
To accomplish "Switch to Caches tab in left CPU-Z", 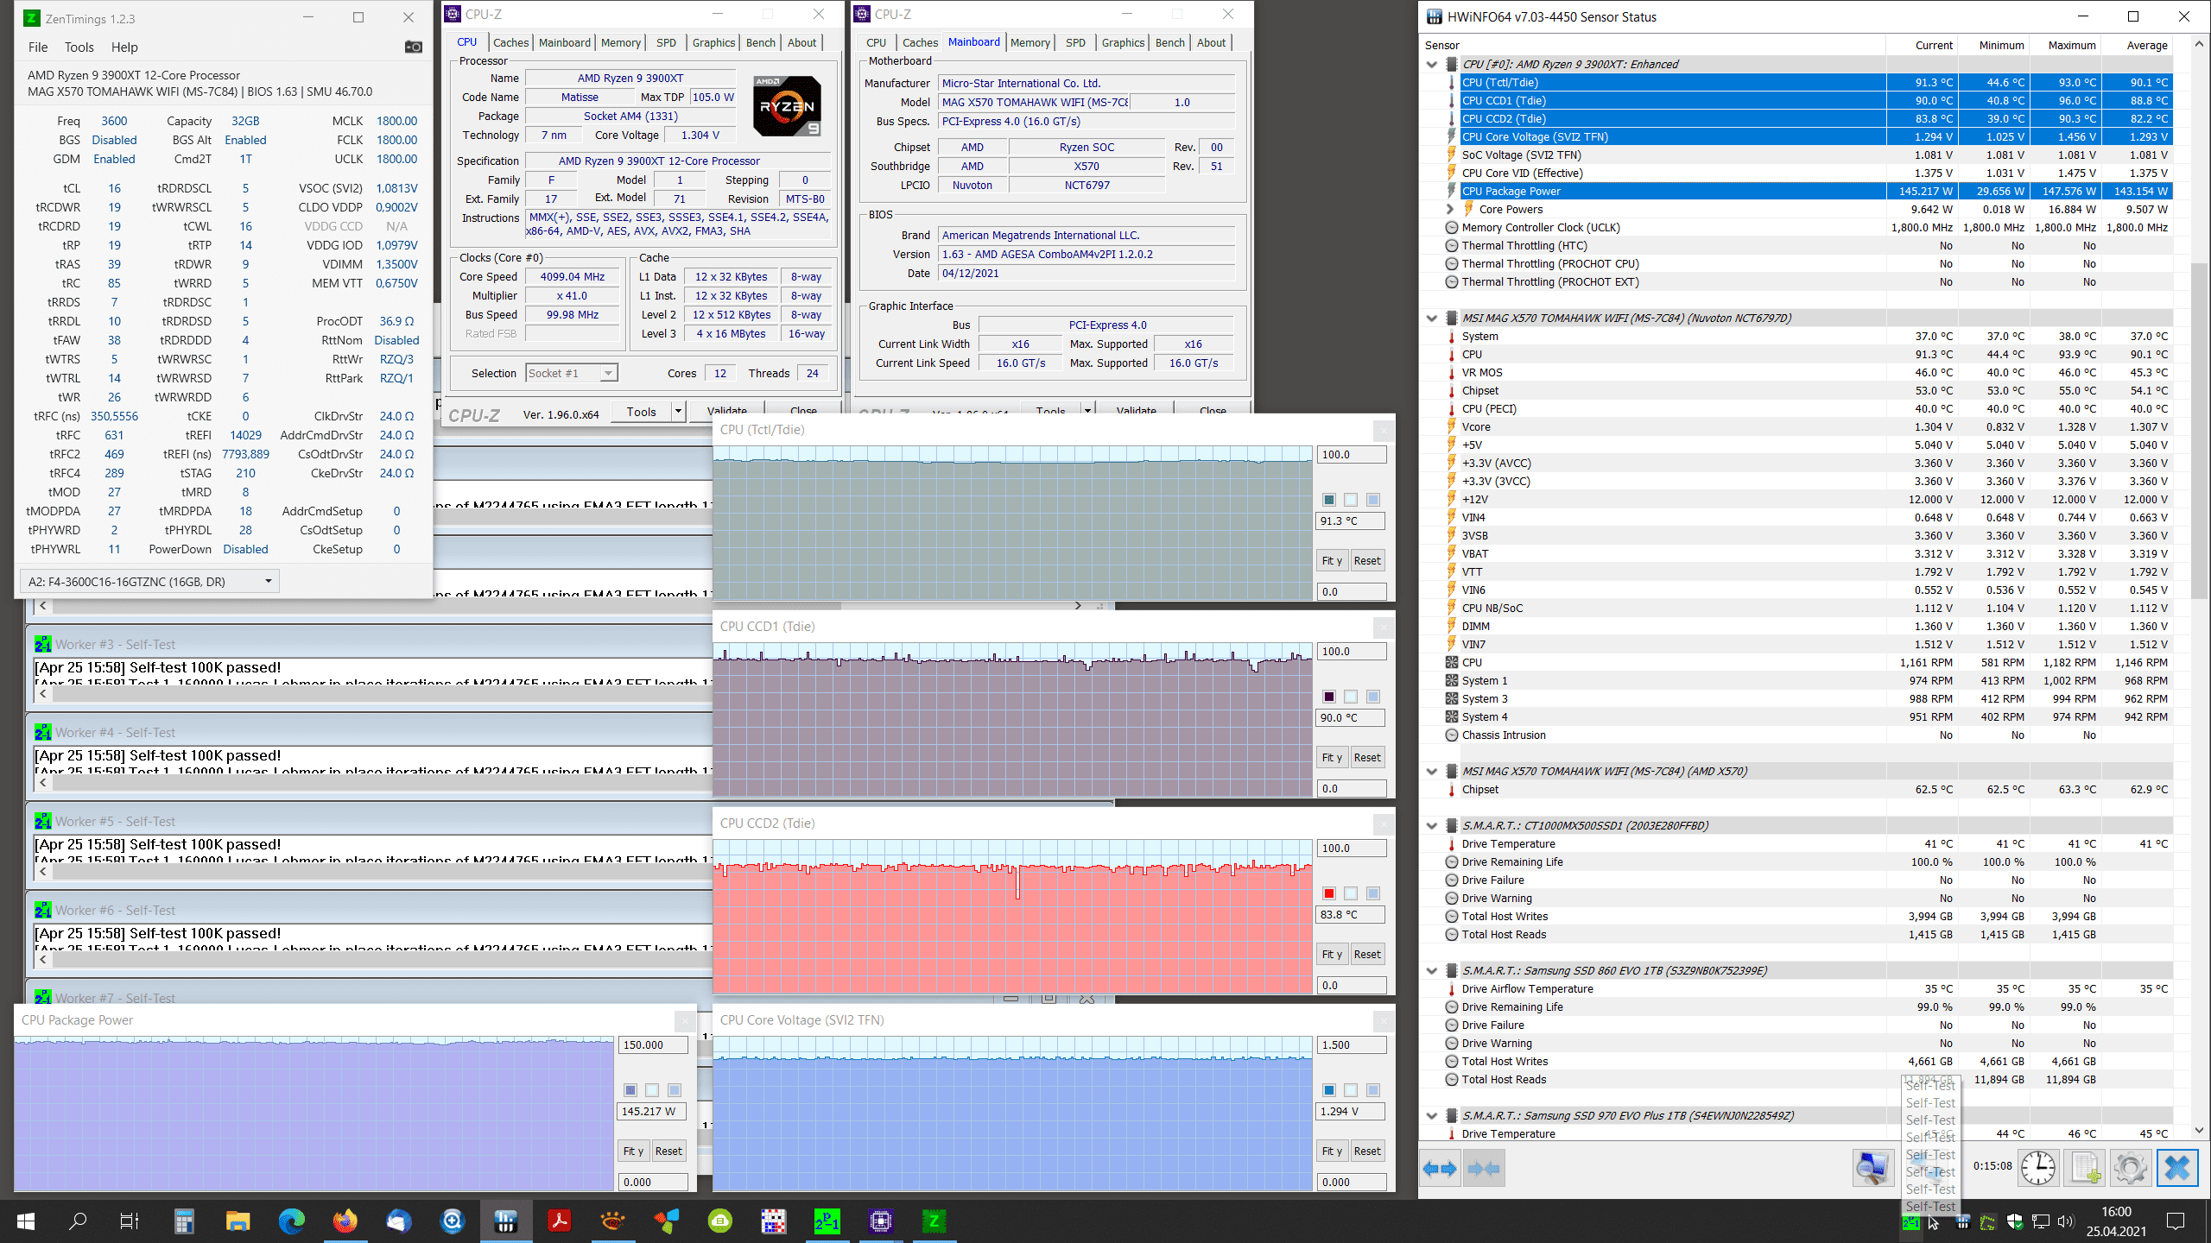I will (x=510, y=42).
